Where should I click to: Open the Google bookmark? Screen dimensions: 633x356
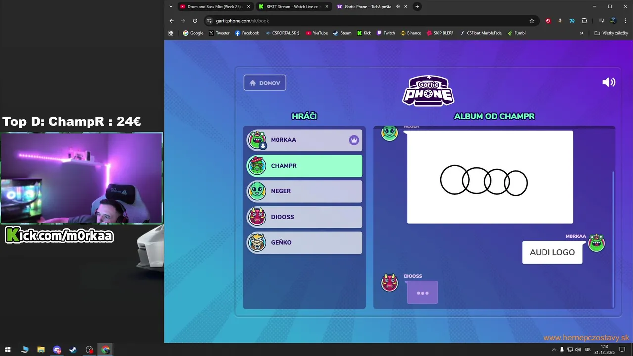pos(193,33)
